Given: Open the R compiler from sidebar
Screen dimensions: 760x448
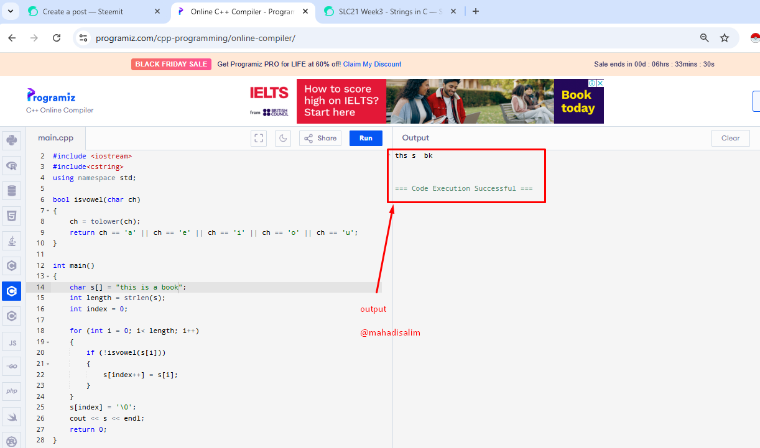Looking at the screenshot, I should (x=11, y=166).
